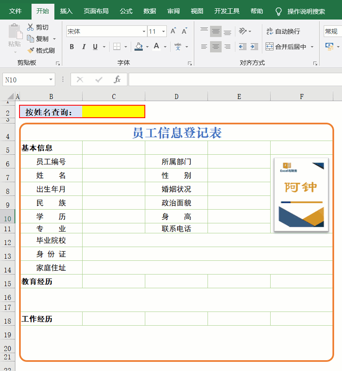The height and width of the screenshot is (371, 342).
Task: Align text right
Action: click(x=227, y=47)
